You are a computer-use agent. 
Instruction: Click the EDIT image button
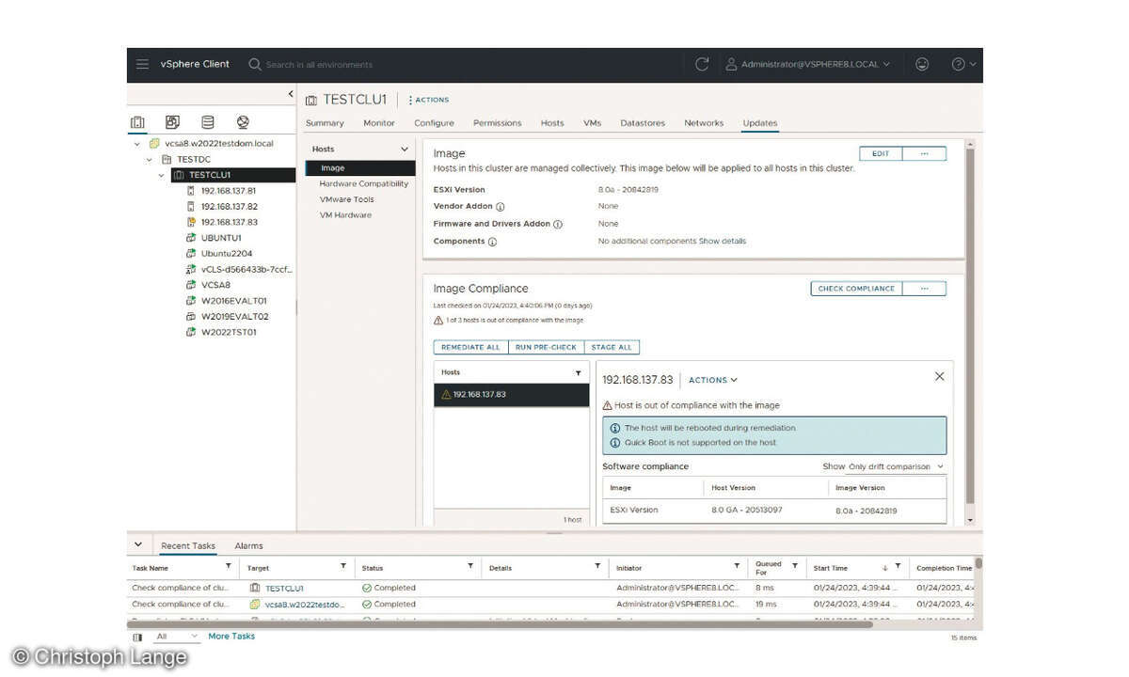click(881, 153)
